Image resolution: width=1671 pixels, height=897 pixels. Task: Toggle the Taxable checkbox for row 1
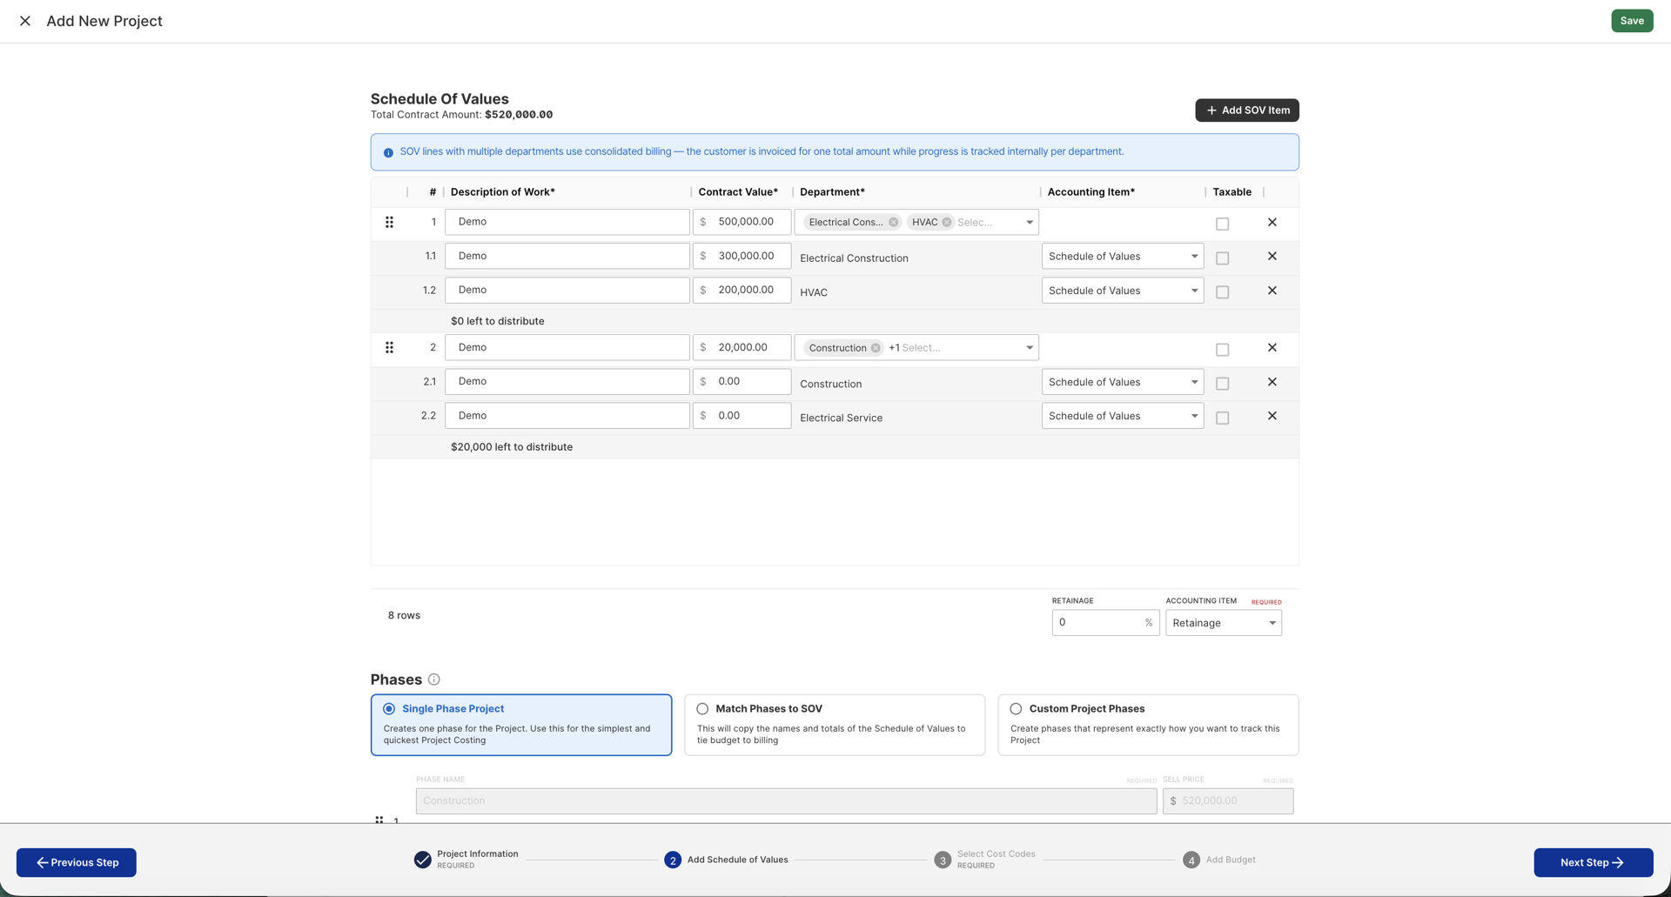pos(1222,224)
